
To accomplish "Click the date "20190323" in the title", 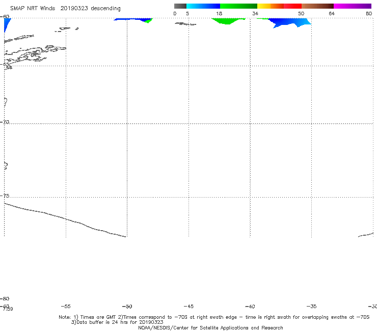I will pos(74,9).
